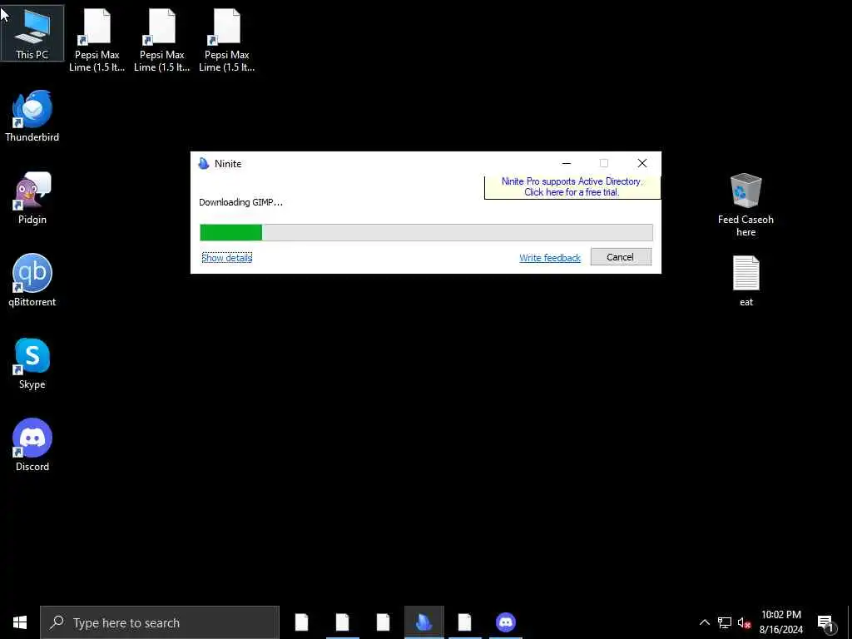Viewport: 852px width, 639px height.
Task: Click the Ninite logo in the title bar
Action: coord(204,164)
